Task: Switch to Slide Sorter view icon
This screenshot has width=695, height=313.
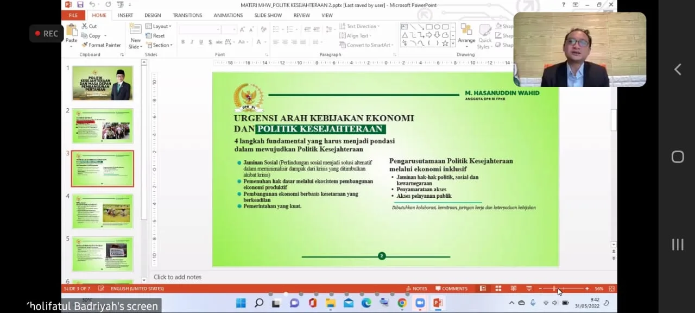Action: point(498,289)
